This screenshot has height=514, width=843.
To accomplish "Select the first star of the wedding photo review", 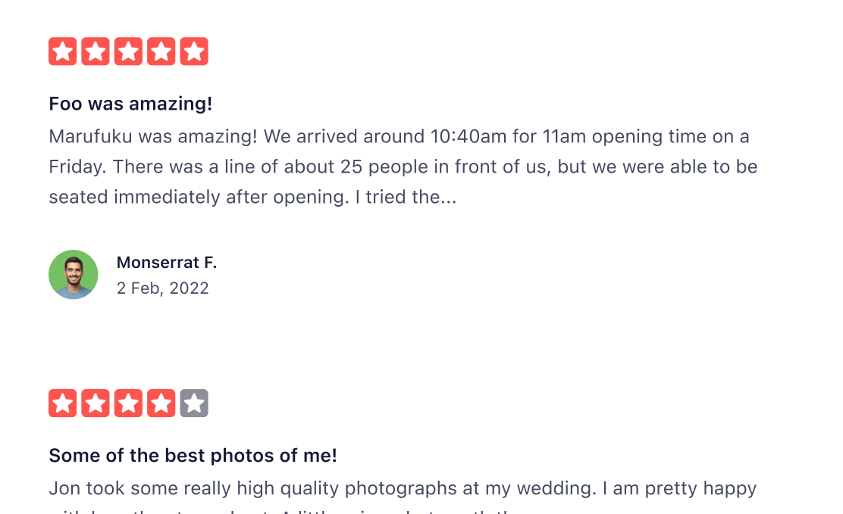I will pos(63,403).
